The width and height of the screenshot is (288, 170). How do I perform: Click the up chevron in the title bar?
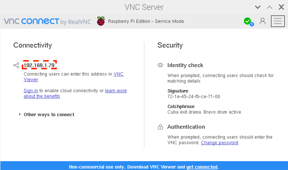pyautogui.click(x=270, y=7)
